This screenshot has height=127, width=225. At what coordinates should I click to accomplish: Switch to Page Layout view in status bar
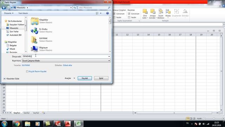(x=191, y=119)
